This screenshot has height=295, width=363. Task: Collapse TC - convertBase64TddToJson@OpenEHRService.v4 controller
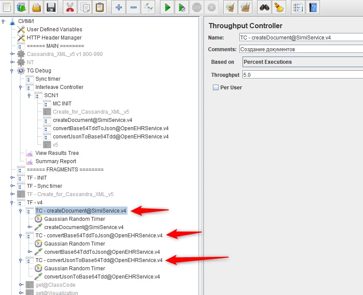(x=20, y=236)
